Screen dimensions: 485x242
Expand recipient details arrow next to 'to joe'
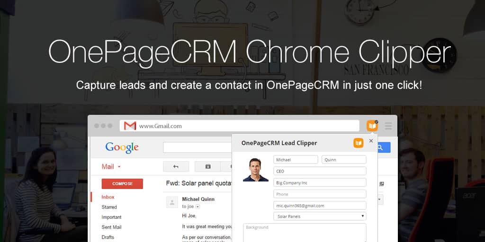click(198, 207)
